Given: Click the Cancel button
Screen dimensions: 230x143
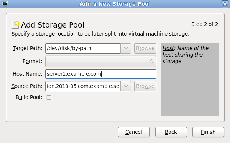Looking at the screenshot, I should point(134,132).
